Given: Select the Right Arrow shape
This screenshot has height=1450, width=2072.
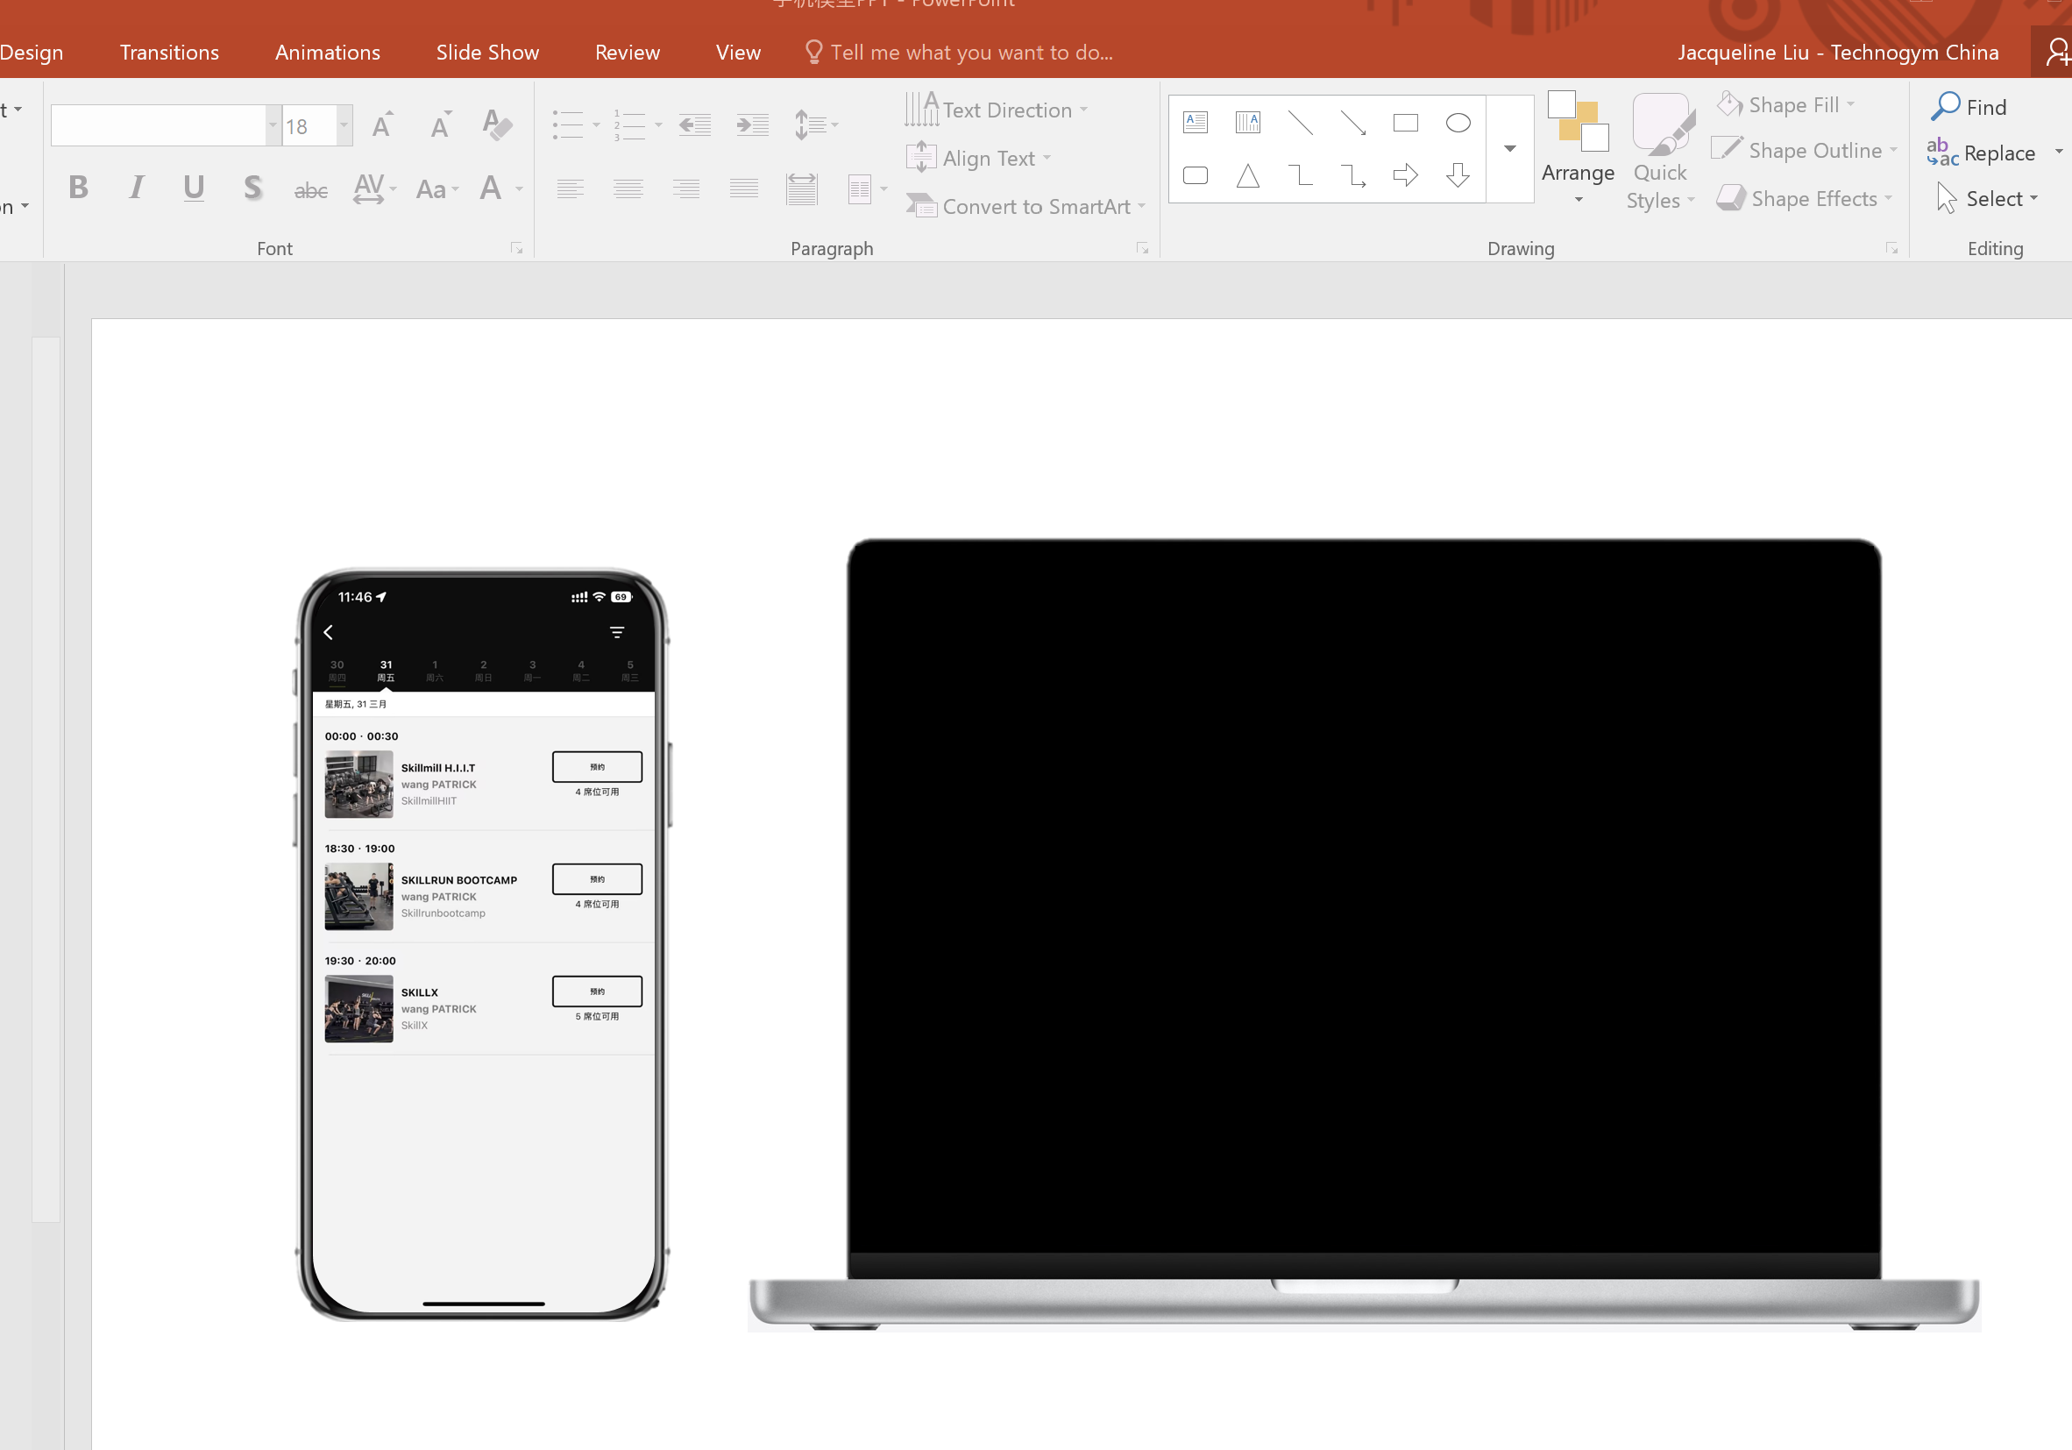Looking at the screenshot, I should 1405,175.
